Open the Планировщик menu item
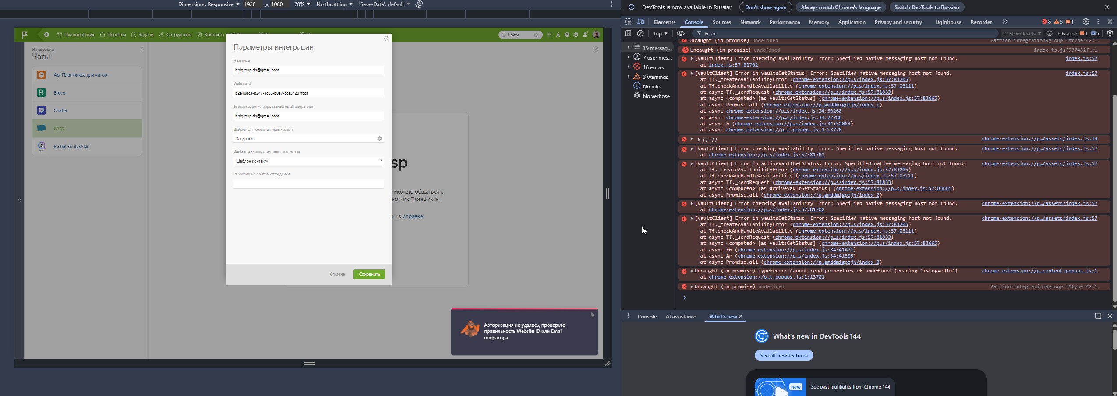Image resolution: width=1117 pixels, height=396 pixels. pos(75,35)
